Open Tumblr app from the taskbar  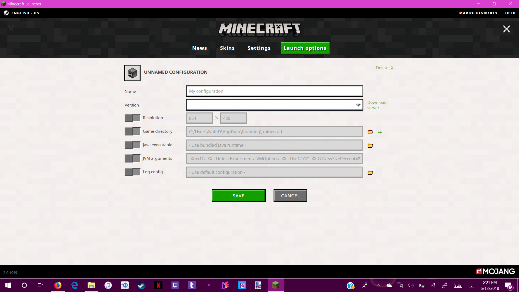[192, 285]
